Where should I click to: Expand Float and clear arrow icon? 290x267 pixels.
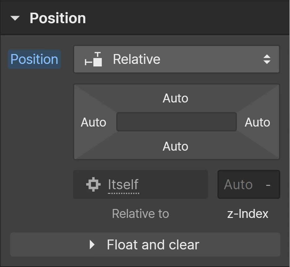tap(92, 245)
